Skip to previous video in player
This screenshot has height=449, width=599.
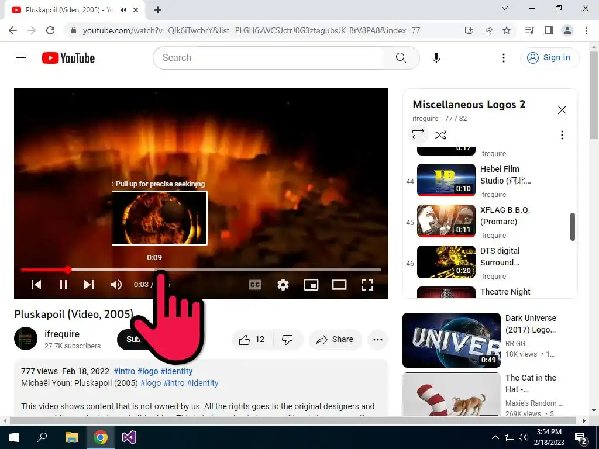click(36, 285)
